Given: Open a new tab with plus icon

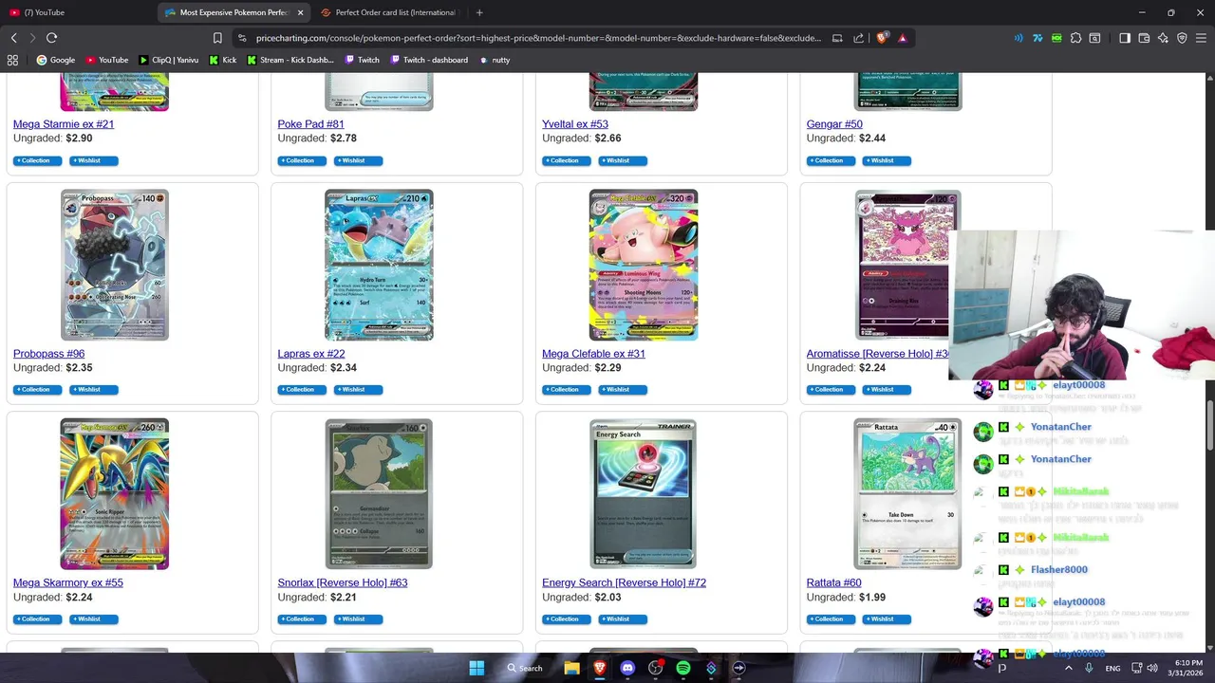Looking at the screenshot, I should [x=479, y=12].
